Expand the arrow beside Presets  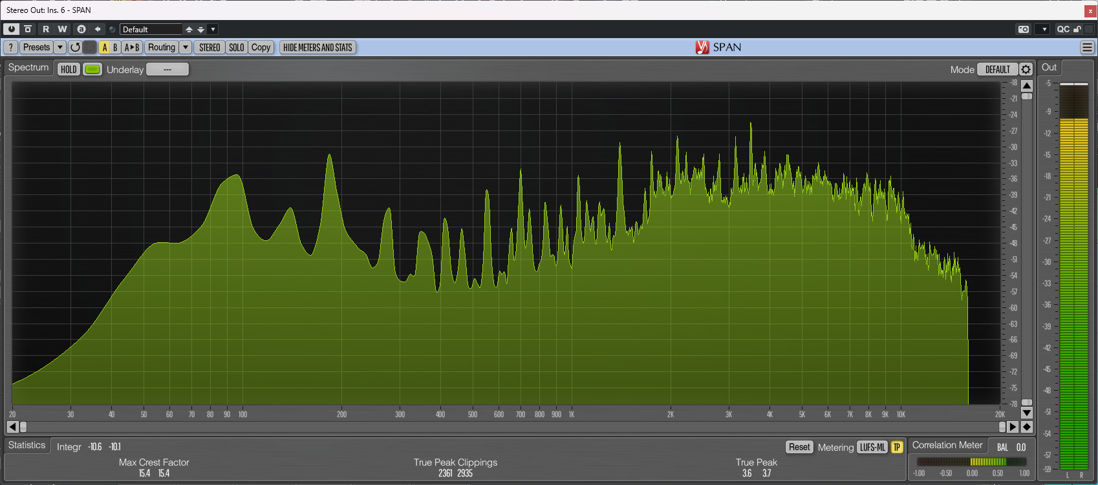point(60,47)
